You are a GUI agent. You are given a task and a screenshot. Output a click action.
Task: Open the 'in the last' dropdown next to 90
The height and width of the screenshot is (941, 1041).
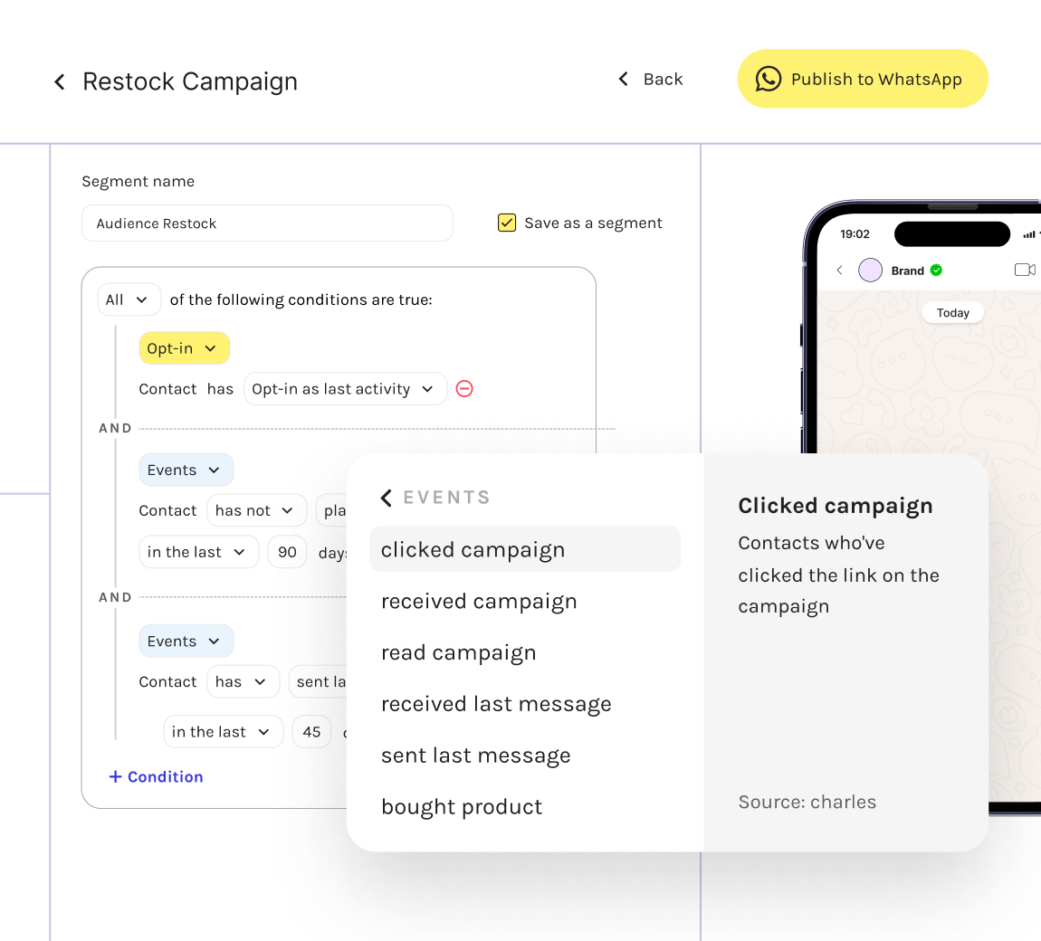point(198,552)
